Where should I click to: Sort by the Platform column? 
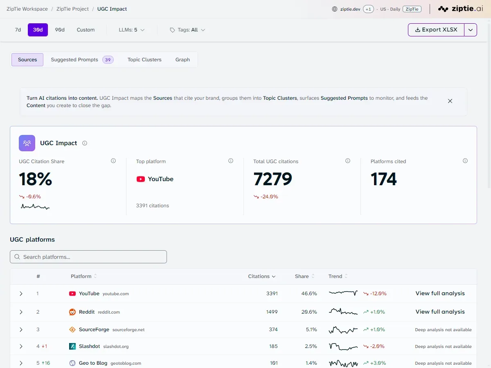pyautogui.click(x=84, y=276)
